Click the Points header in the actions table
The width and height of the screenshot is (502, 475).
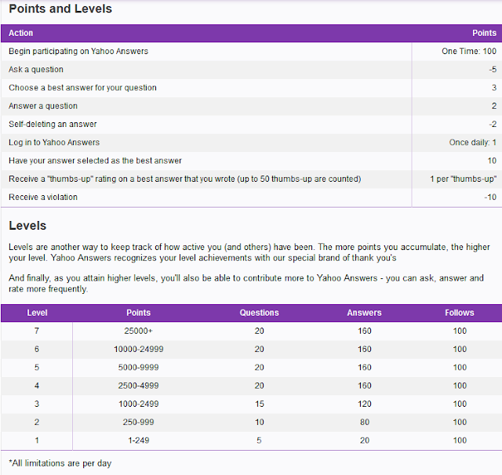point(484,33)
